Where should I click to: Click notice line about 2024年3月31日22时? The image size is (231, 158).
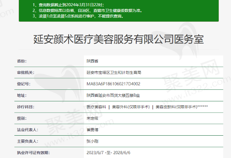[69, 5]
